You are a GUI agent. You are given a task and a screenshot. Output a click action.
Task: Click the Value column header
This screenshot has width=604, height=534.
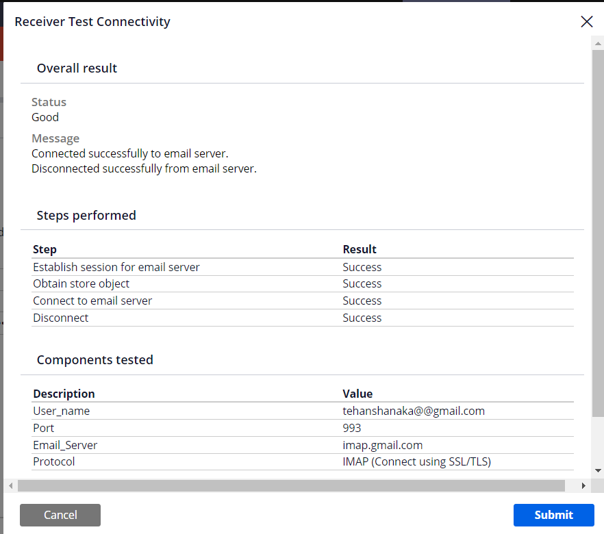coord(357,394)
